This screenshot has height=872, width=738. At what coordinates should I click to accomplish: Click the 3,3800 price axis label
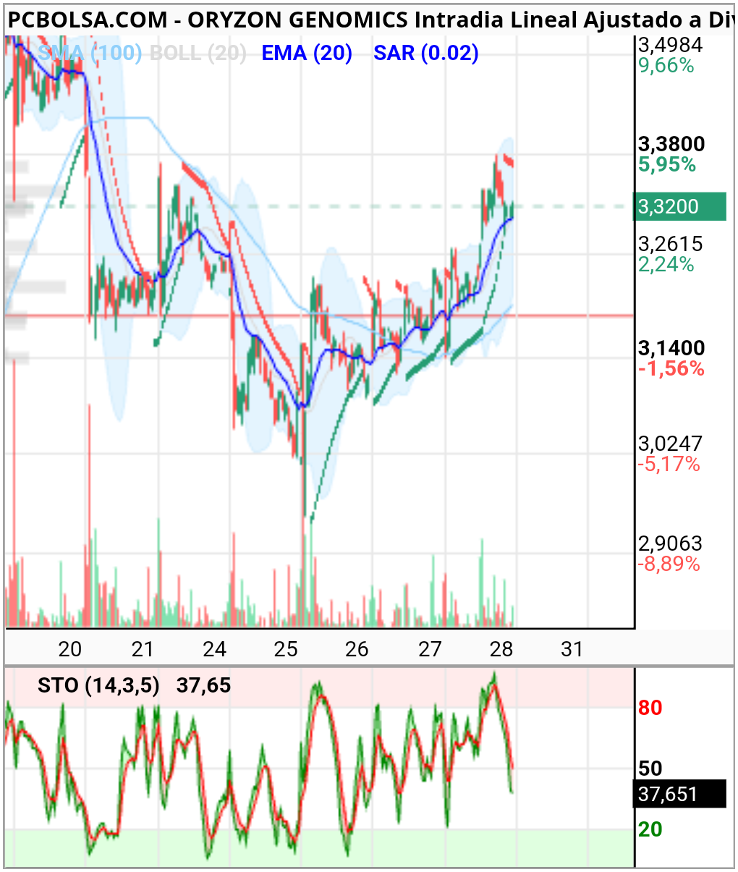(x=671, y=144)
